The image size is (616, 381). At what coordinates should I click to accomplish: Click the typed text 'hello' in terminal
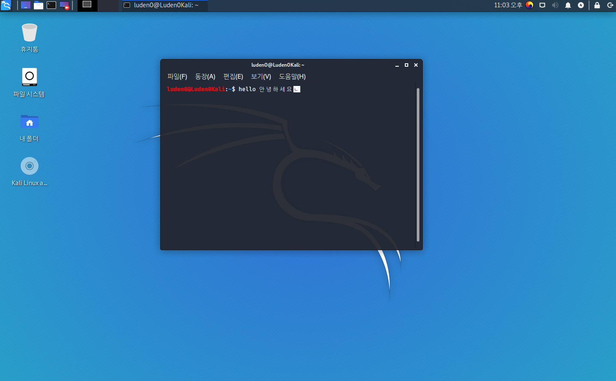[247, 89]
